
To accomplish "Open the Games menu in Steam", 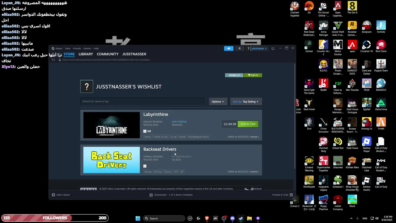I will coord(87,48).
